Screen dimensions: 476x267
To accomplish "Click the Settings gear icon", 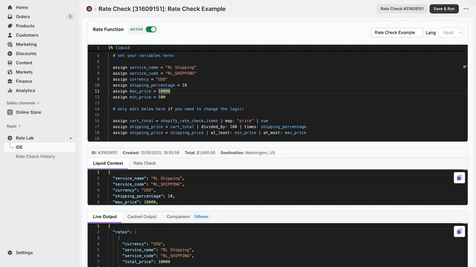I will (x=10, y=253).
